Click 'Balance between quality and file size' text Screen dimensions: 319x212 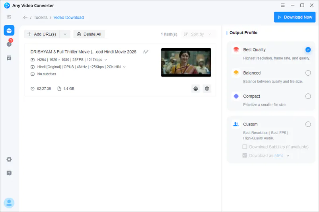pos(273,81)
